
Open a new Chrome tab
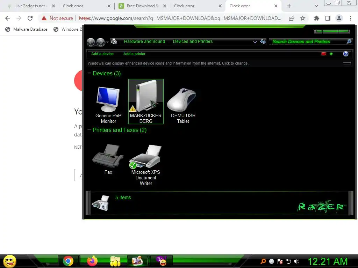289,6
